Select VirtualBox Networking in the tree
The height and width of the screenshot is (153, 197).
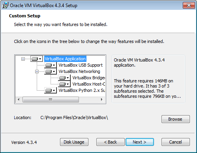[79, 71]
